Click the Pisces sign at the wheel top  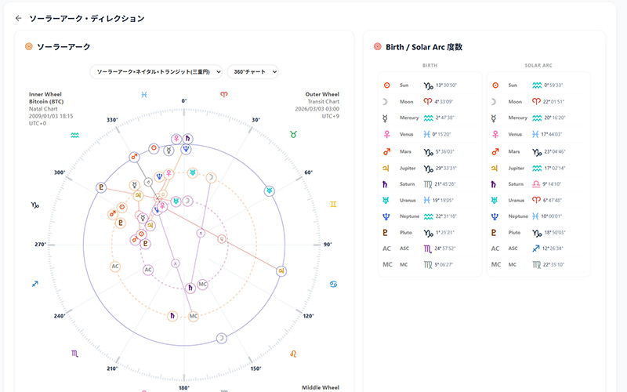144,94
